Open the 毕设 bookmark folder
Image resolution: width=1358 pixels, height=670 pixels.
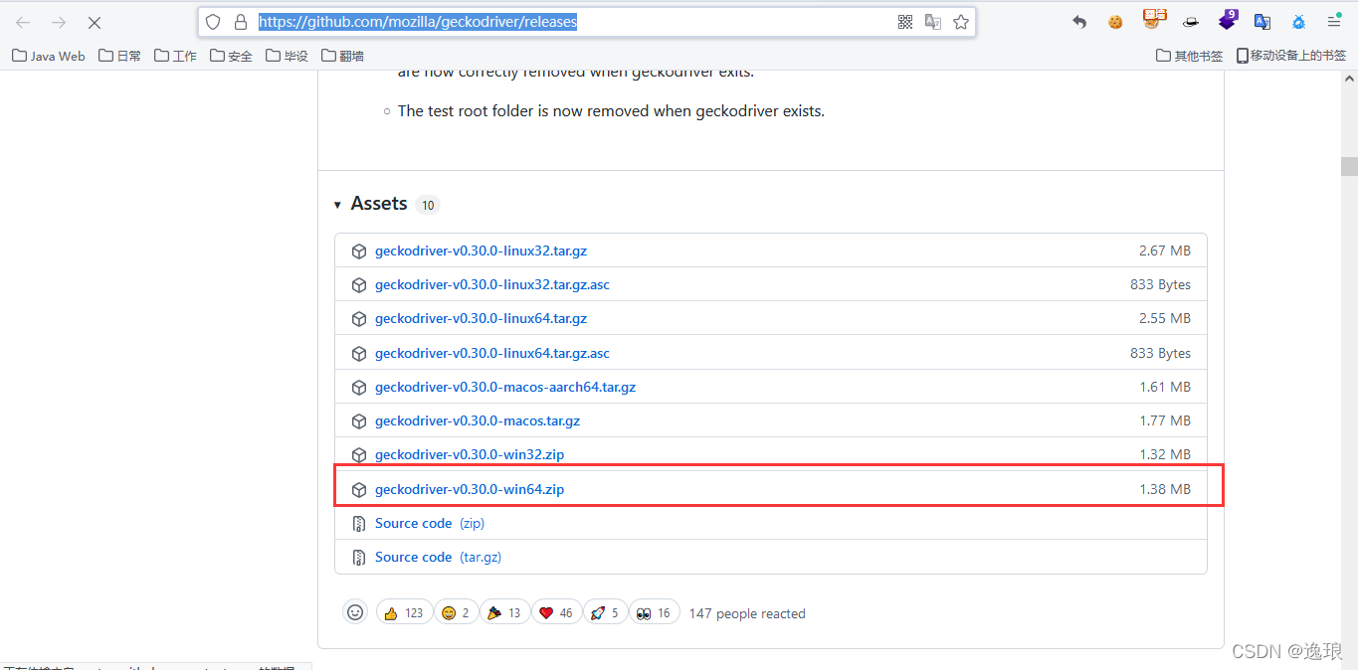[x=288, y=56]
